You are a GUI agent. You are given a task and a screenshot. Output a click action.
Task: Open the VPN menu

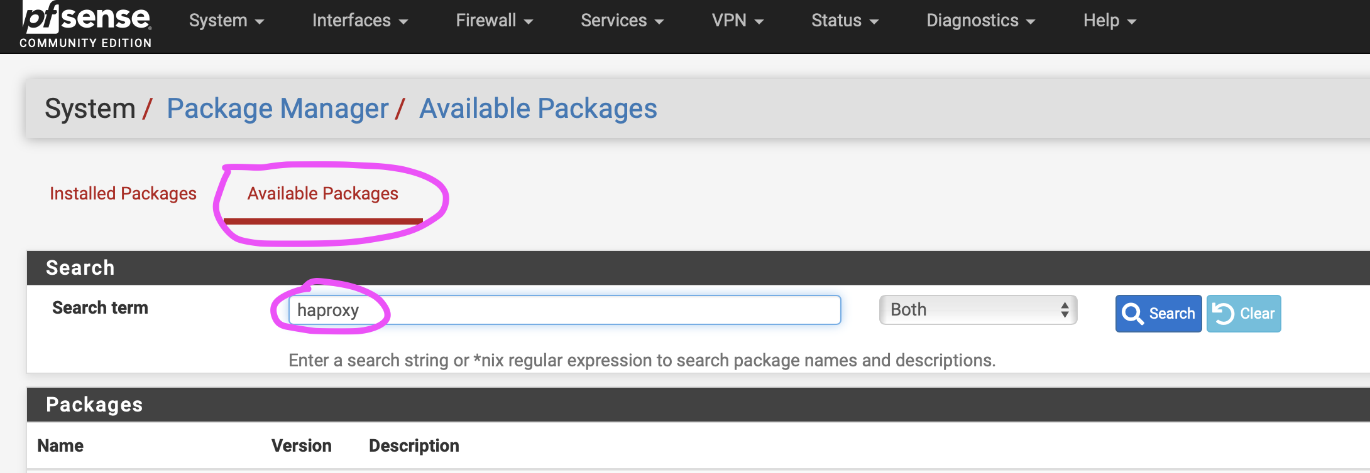[737, 21]
